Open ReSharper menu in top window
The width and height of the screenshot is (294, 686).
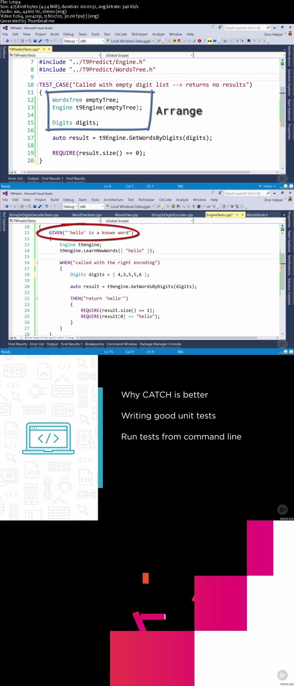pyautogui.click(x=140, y=34)
